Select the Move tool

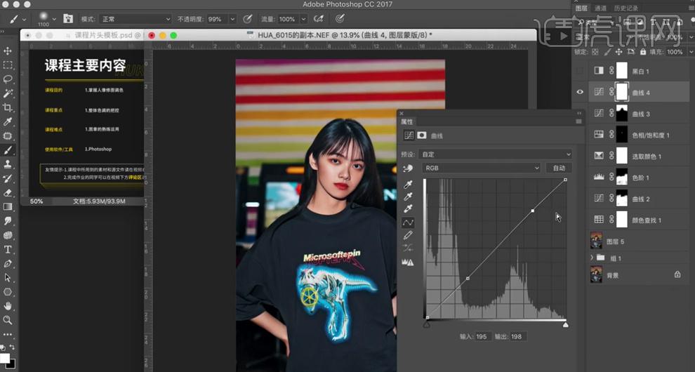pos(8,51)
